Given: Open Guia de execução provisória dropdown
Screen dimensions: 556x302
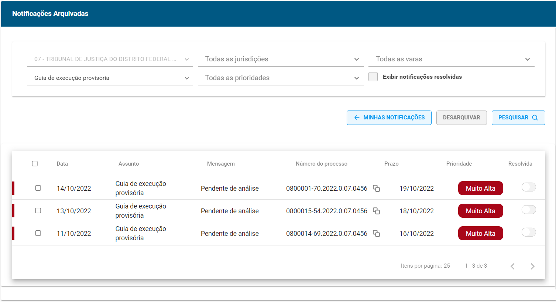Looking at the screenshot, I should [110, 78].
